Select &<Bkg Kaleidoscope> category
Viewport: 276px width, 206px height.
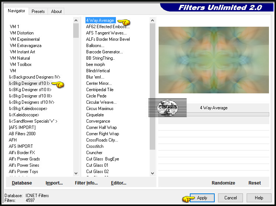(28, 109)
